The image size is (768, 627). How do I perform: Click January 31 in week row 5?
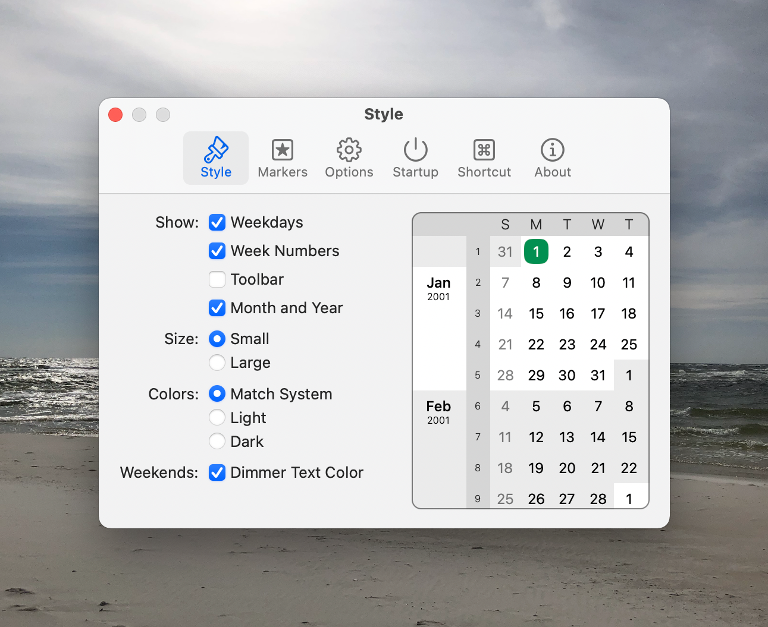[598, 376]
